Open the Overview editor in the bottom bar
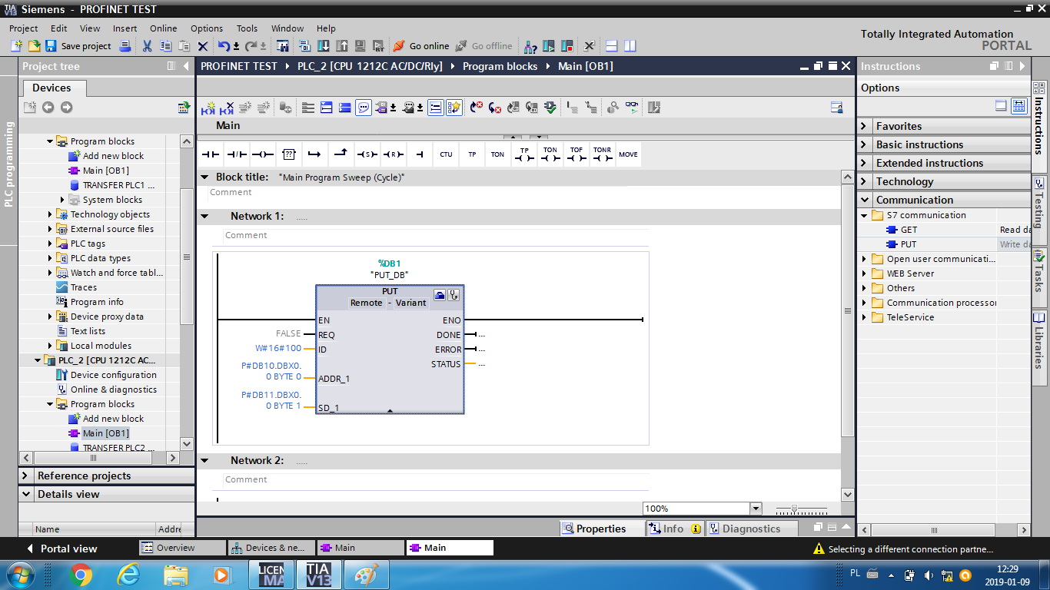The width and height of the screenshot is (1050, 590). (182, 548)
